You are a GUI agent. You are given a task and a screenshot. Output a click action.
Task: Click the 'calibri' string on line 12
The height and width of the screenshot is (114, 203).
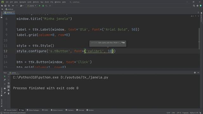[x=95, y=51]
